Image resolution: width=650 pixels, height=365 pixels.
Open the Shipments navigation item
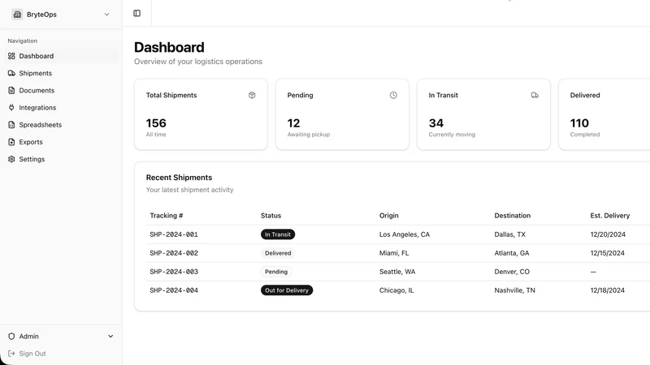pyautogui.click(x=61, y=73)
